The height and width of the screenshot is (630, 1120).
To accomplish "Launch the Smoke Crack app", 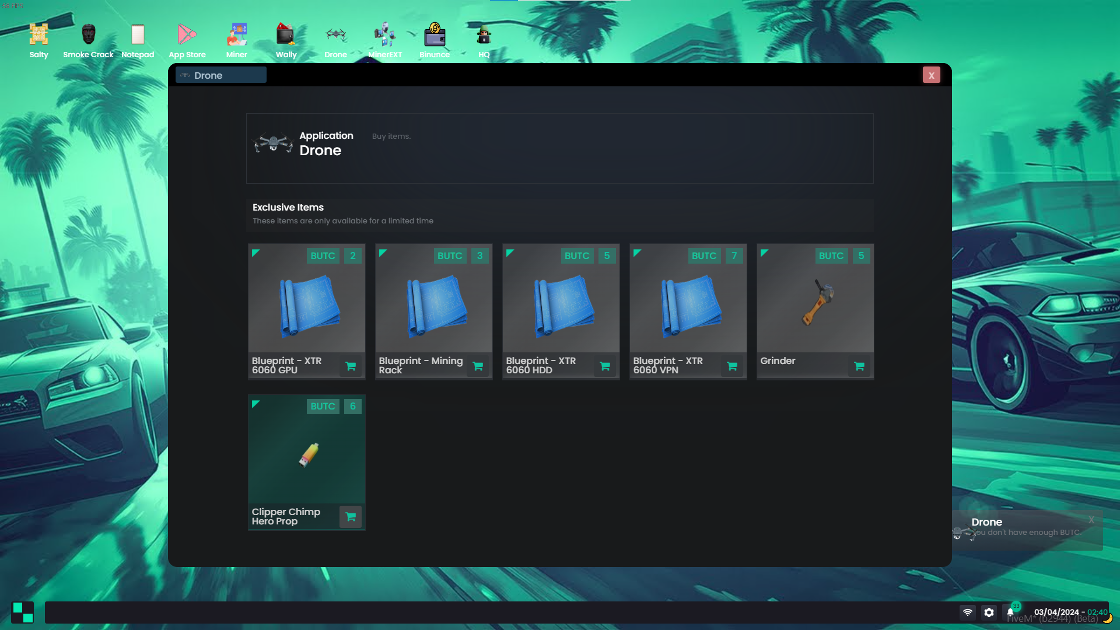I will [x=88, y=41].
